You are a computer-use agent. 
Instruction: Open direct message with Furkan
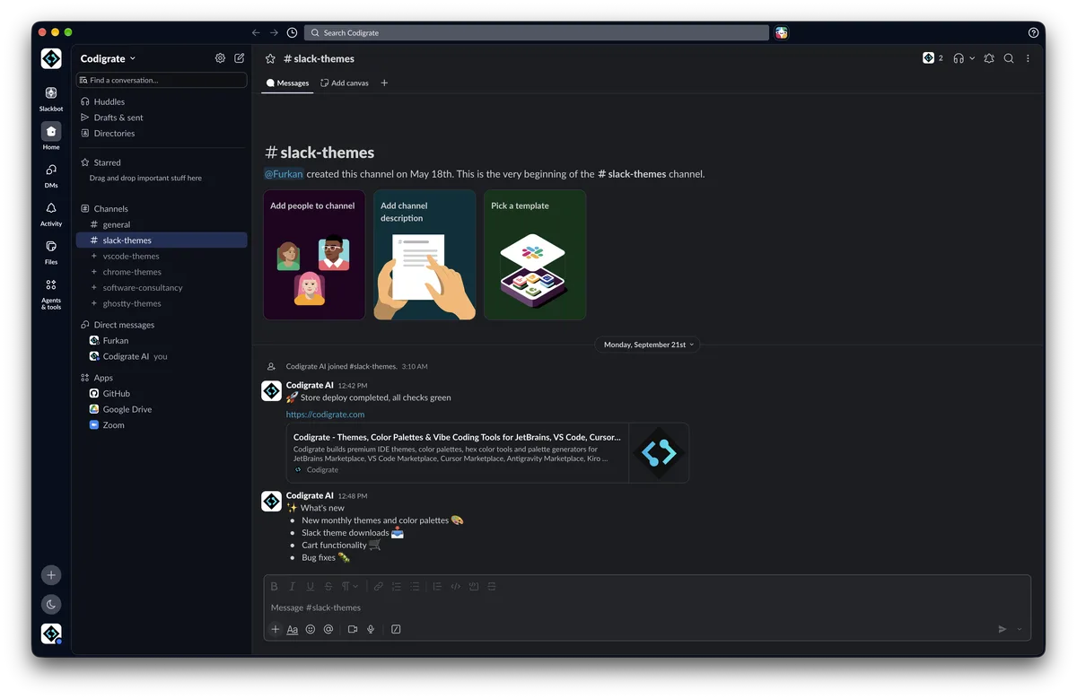(162, 340)
